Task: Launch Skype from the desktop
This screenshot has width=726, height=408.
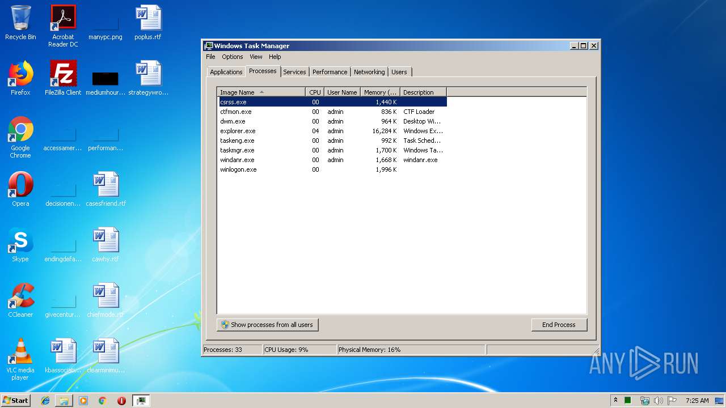Action: [x=20, y=245]
